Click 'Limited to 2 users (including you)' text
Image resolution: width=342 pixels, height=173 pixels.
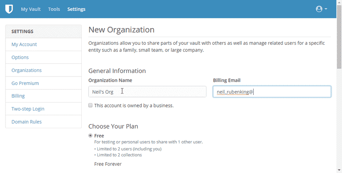pyautogui.click(x=129, y=149)
